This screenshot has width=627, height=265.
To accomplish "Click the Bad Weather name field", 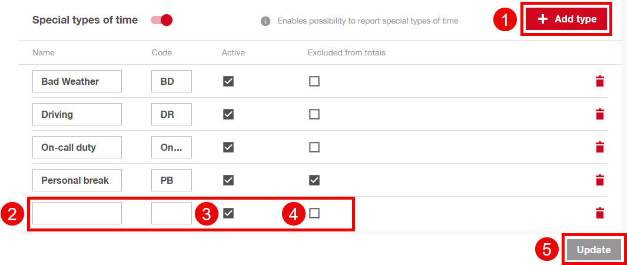I will tap(77, 81).
